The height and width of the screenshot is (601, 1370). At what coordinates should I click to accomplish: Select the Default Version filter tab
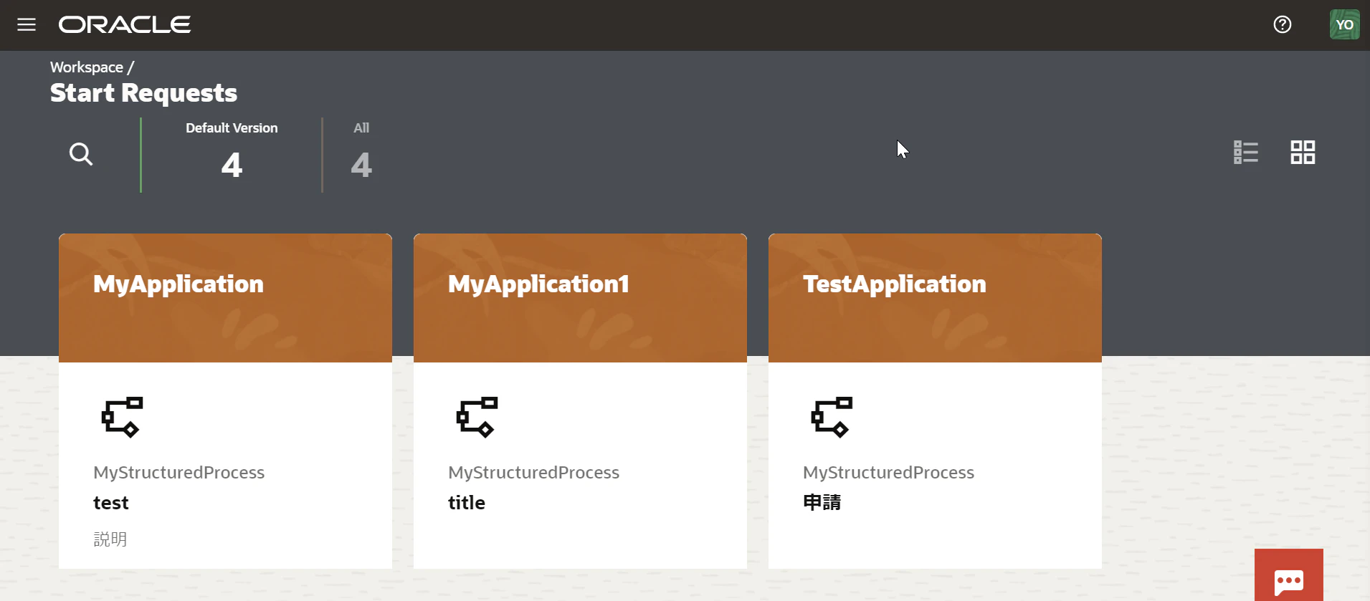click(x=232, y=154)
